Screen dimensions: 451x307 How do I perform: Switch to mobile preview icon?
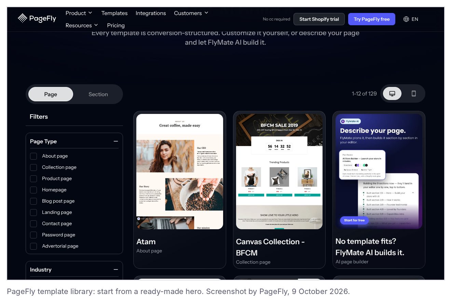[x=413, y=93]
